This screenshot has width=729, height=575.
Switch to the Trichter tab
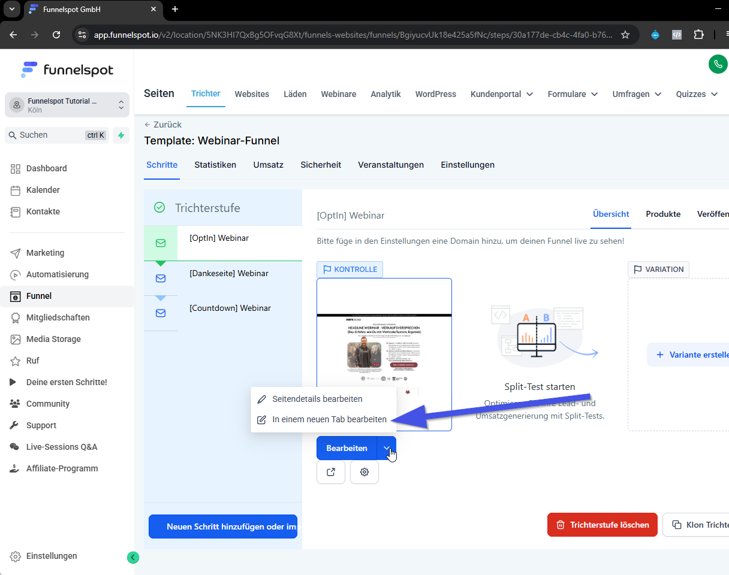pyautogui.click(x=206, y=93)
